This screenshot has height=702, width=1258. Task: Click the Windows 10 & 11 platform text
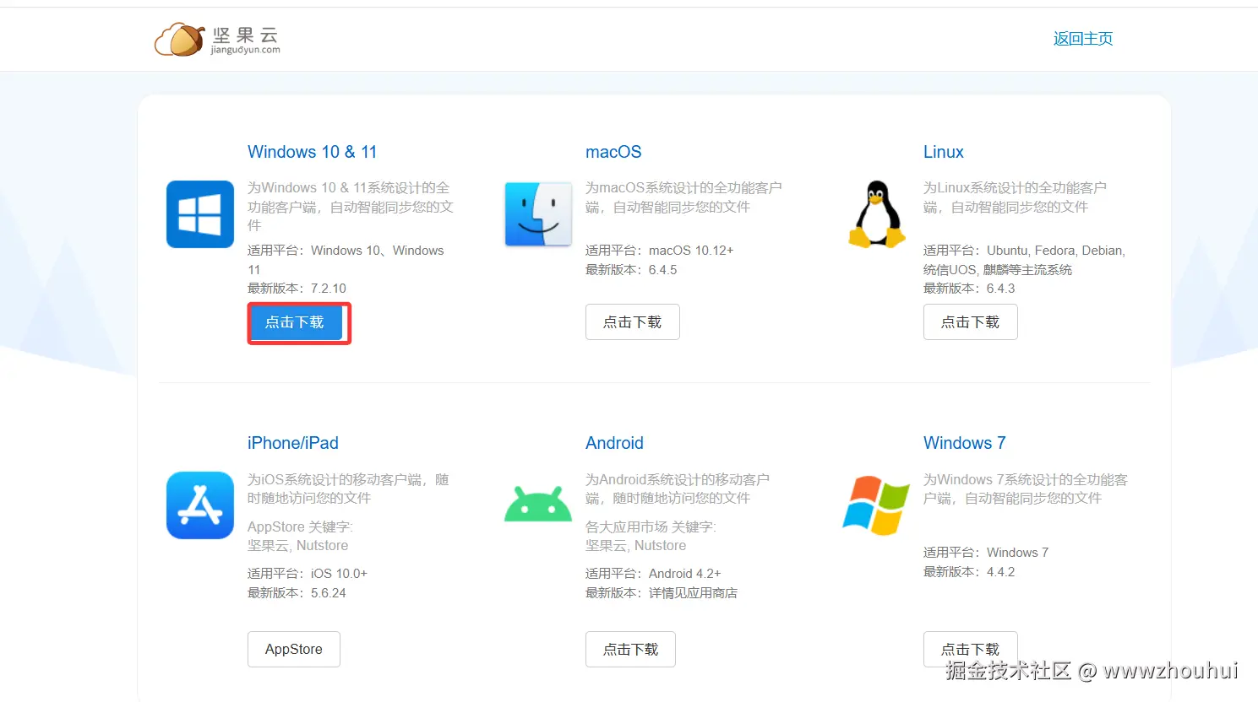click(x=346, y=260)
